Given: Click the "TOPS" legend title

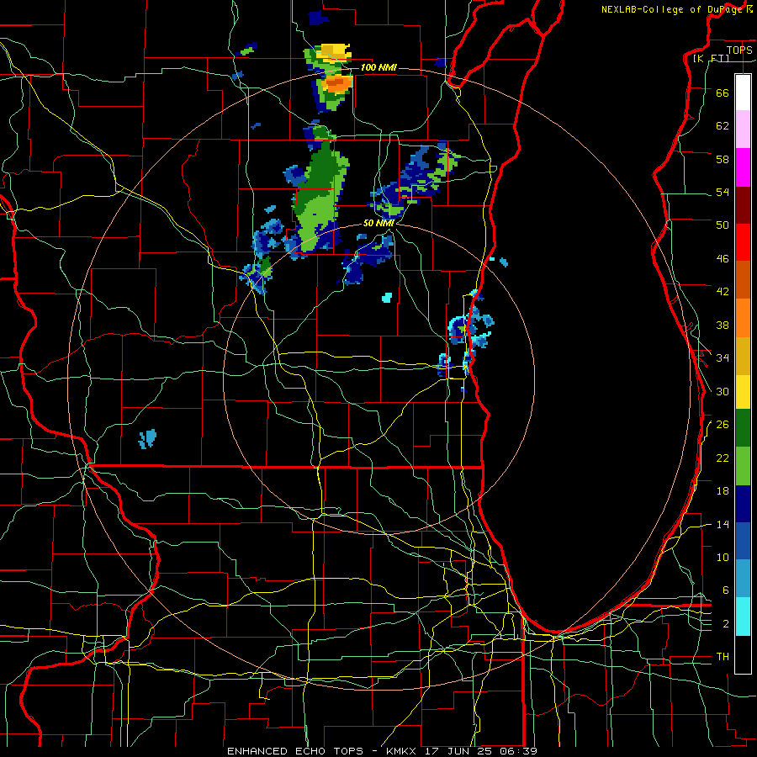Looking at the screenshot, I should click(739, 50).
